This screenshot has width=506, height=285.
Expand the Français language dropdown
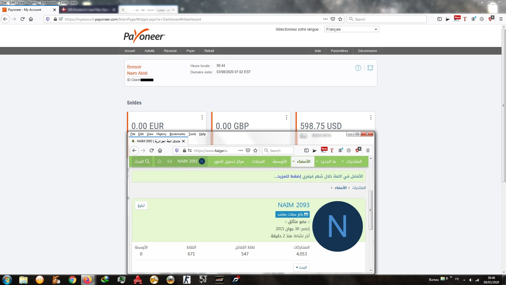click(352, 29)
